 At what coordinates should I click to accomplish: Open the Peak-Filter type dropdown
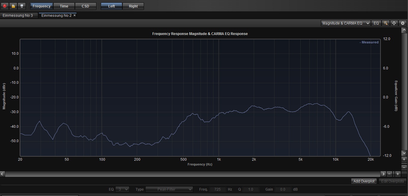(x=169, y=189)
